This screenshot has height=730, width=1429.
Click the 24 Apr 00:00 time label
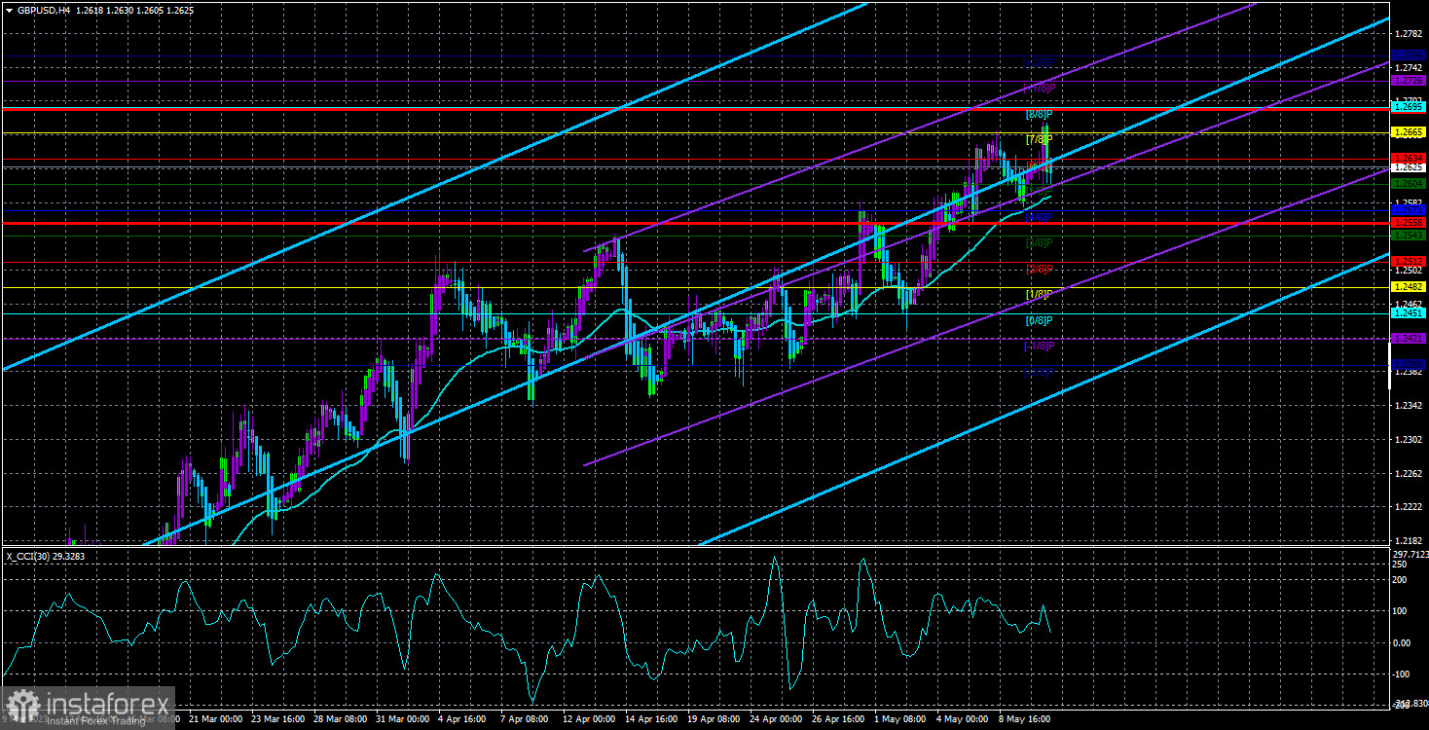[x=778, y=720]
